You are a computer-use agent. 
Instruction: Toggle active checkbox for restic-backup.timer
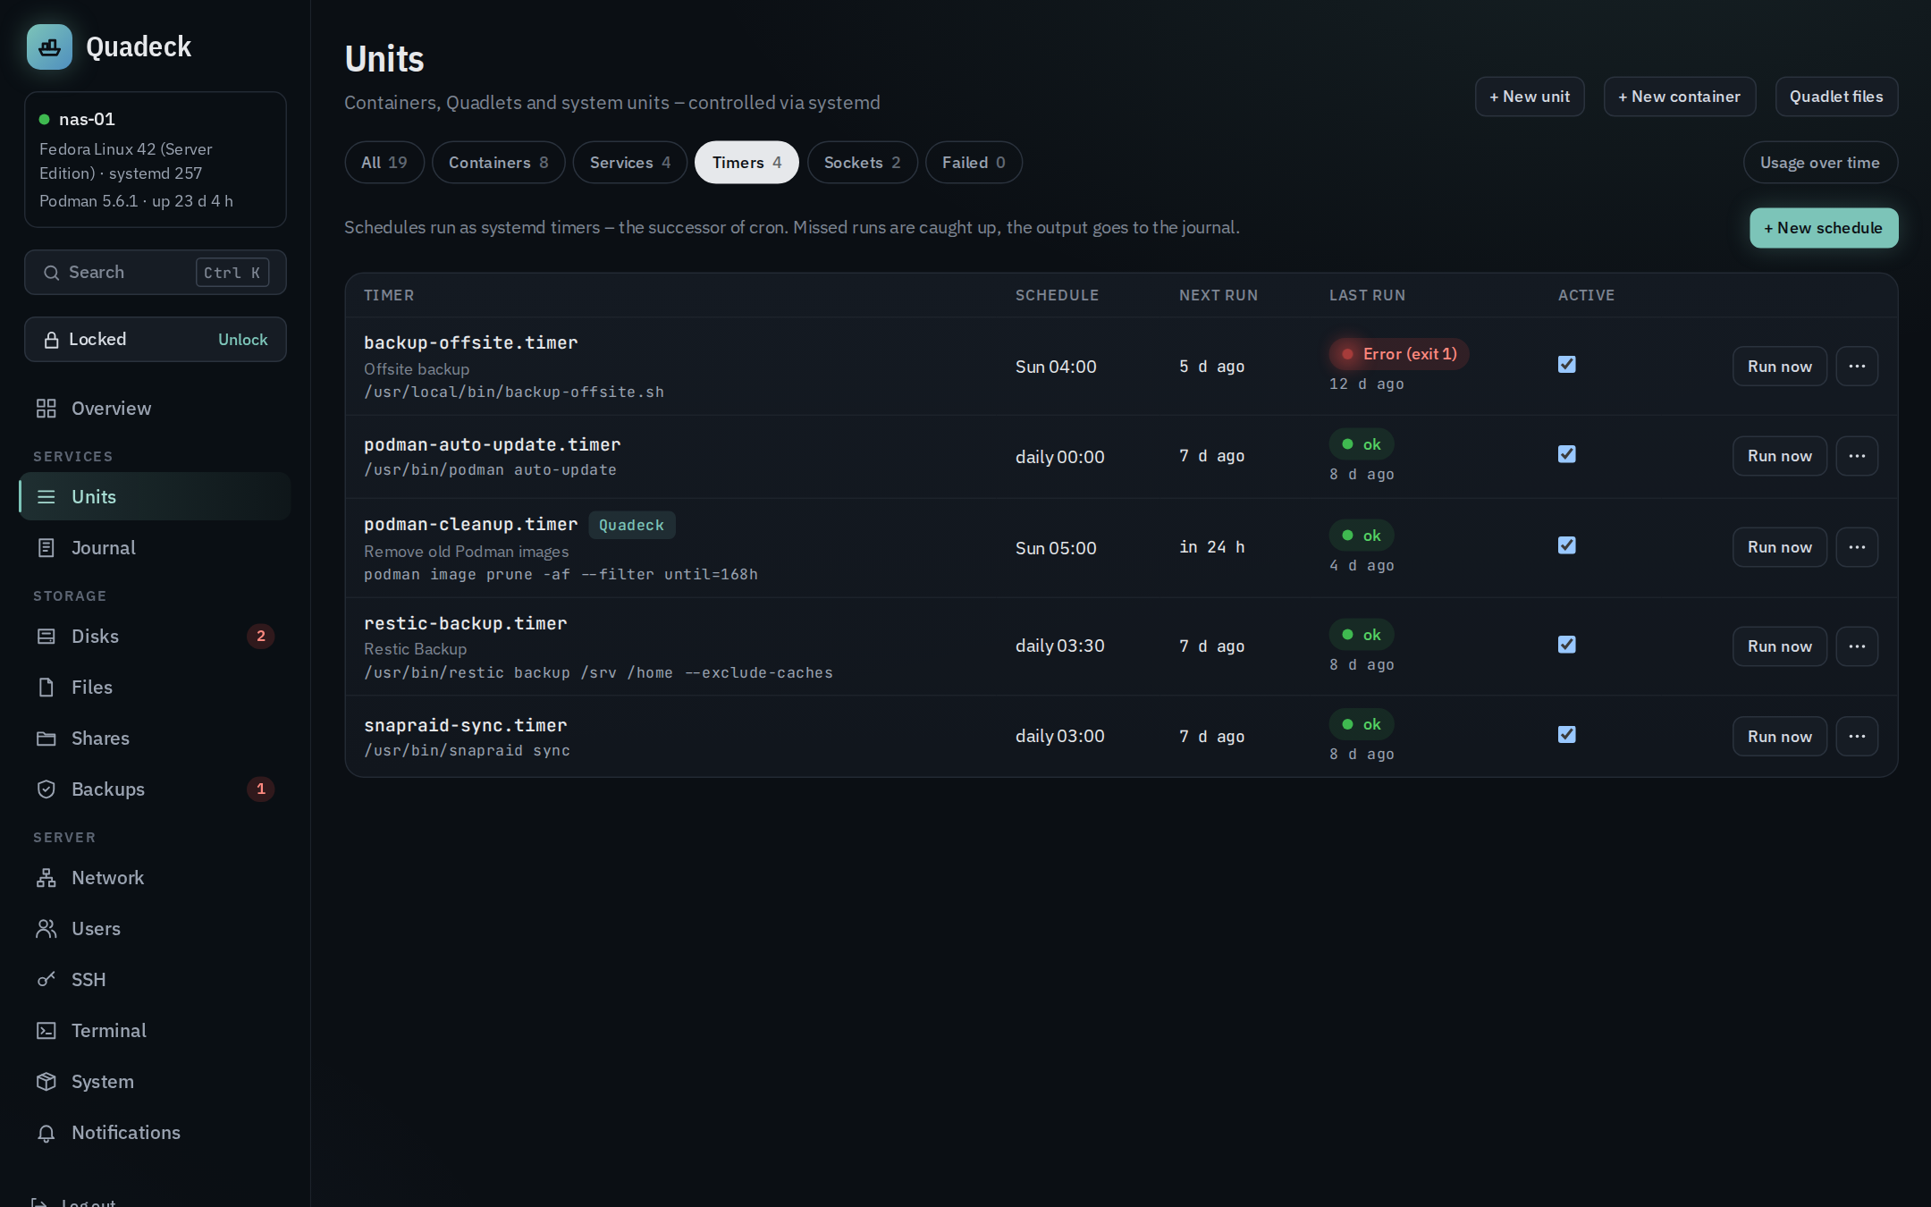tap(1566, 645)
